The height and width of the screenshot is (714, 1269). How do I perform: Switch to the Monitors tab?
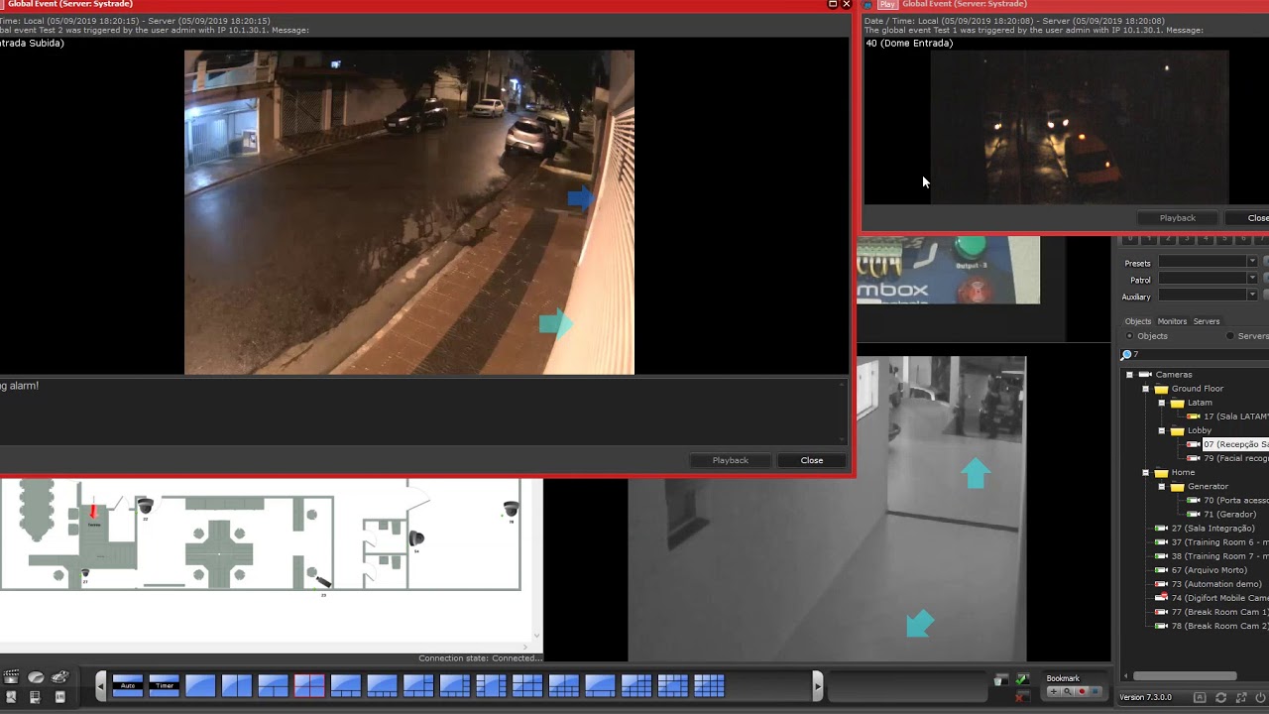pos(1172,321)
